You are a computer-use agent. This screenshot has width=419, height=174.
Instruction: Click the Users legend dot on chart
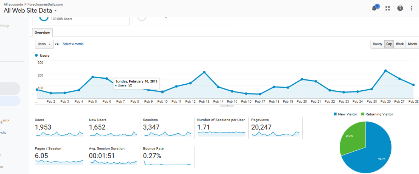37,56
